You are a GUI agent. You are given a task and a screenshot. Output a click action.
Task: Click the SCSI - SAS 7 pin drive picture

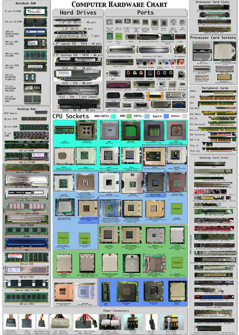(77, 89)
